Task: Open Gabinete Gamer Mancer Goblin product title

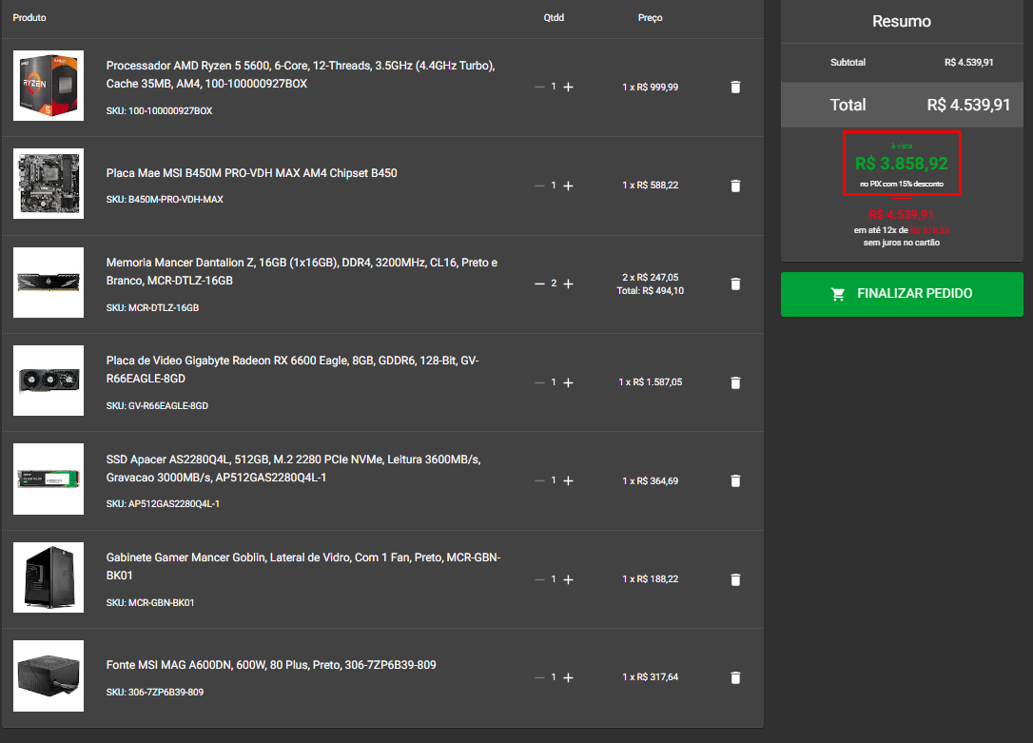Action: point(303,566)
